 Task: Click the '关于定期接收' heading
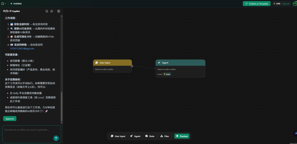tap(13, 80)
